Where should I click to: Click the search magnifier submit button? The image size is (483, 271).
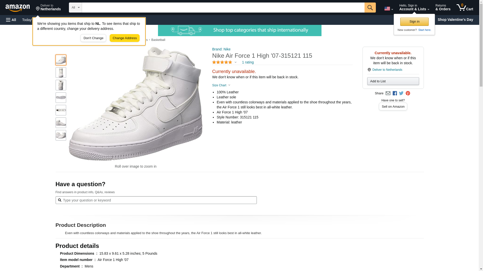[x=370, y=8]
